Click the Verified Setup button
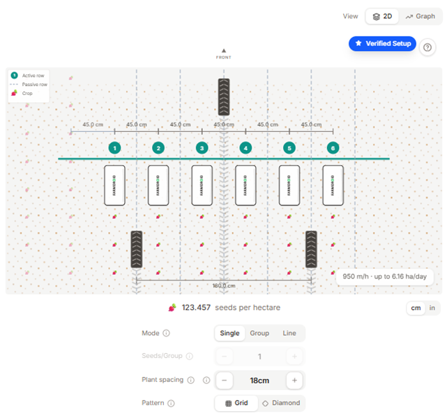 pyautogui.click(x=382, y=44)
